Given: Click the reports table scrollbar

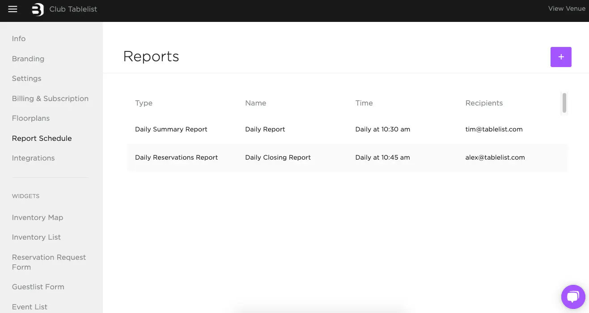Looking at the screenshot, I should click(564, 103).
